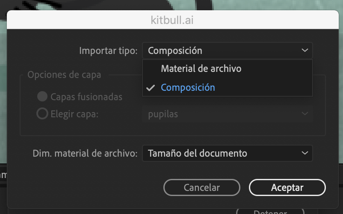Click the Elegir capa label
The image size is (343, 214).
pos(74,114)
